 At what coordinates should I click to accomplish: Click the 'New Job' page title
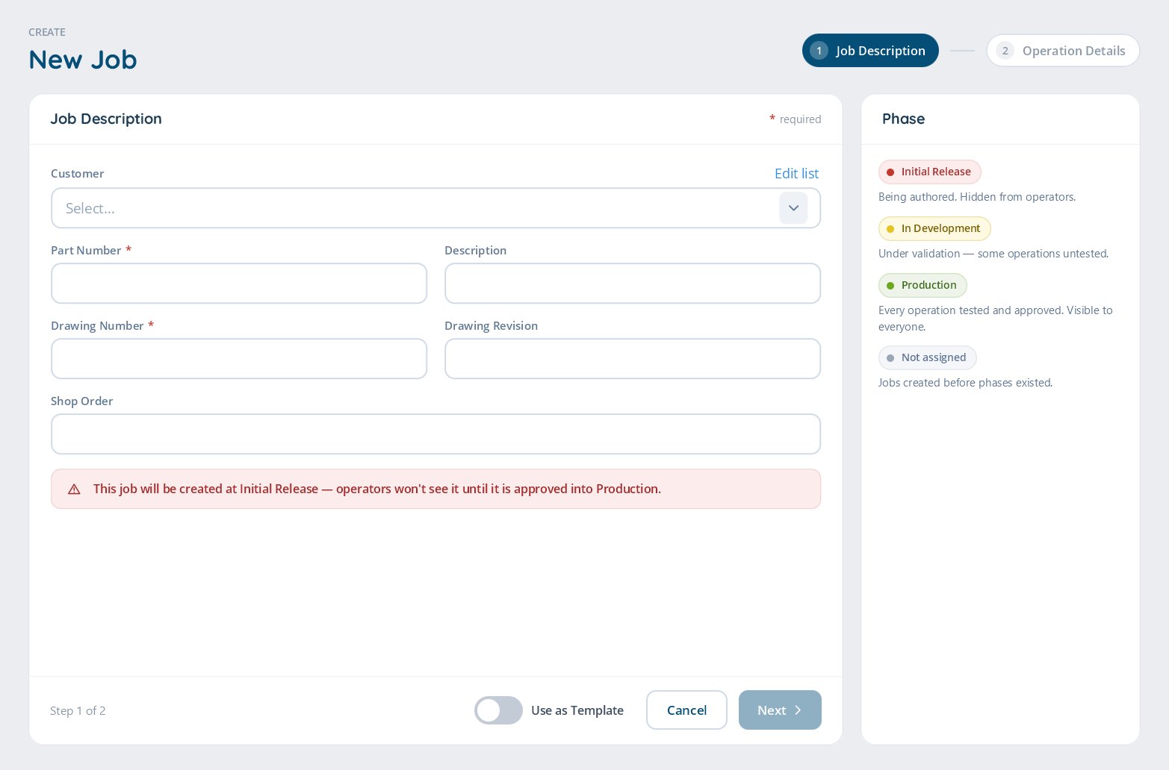coord(83,60)
